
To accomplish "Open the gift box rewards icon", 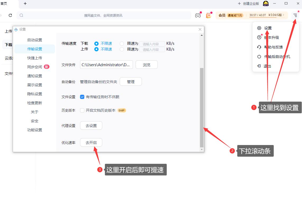I will click(208, 15).
